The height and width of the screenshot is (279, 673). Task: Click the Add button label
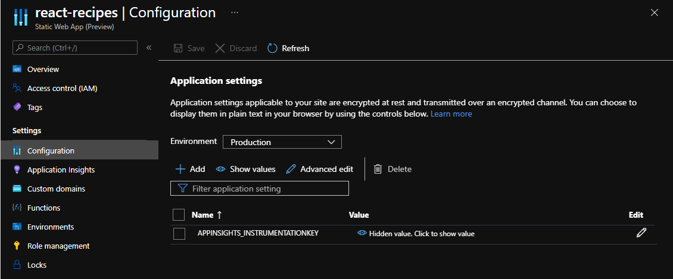pos(198,170)
